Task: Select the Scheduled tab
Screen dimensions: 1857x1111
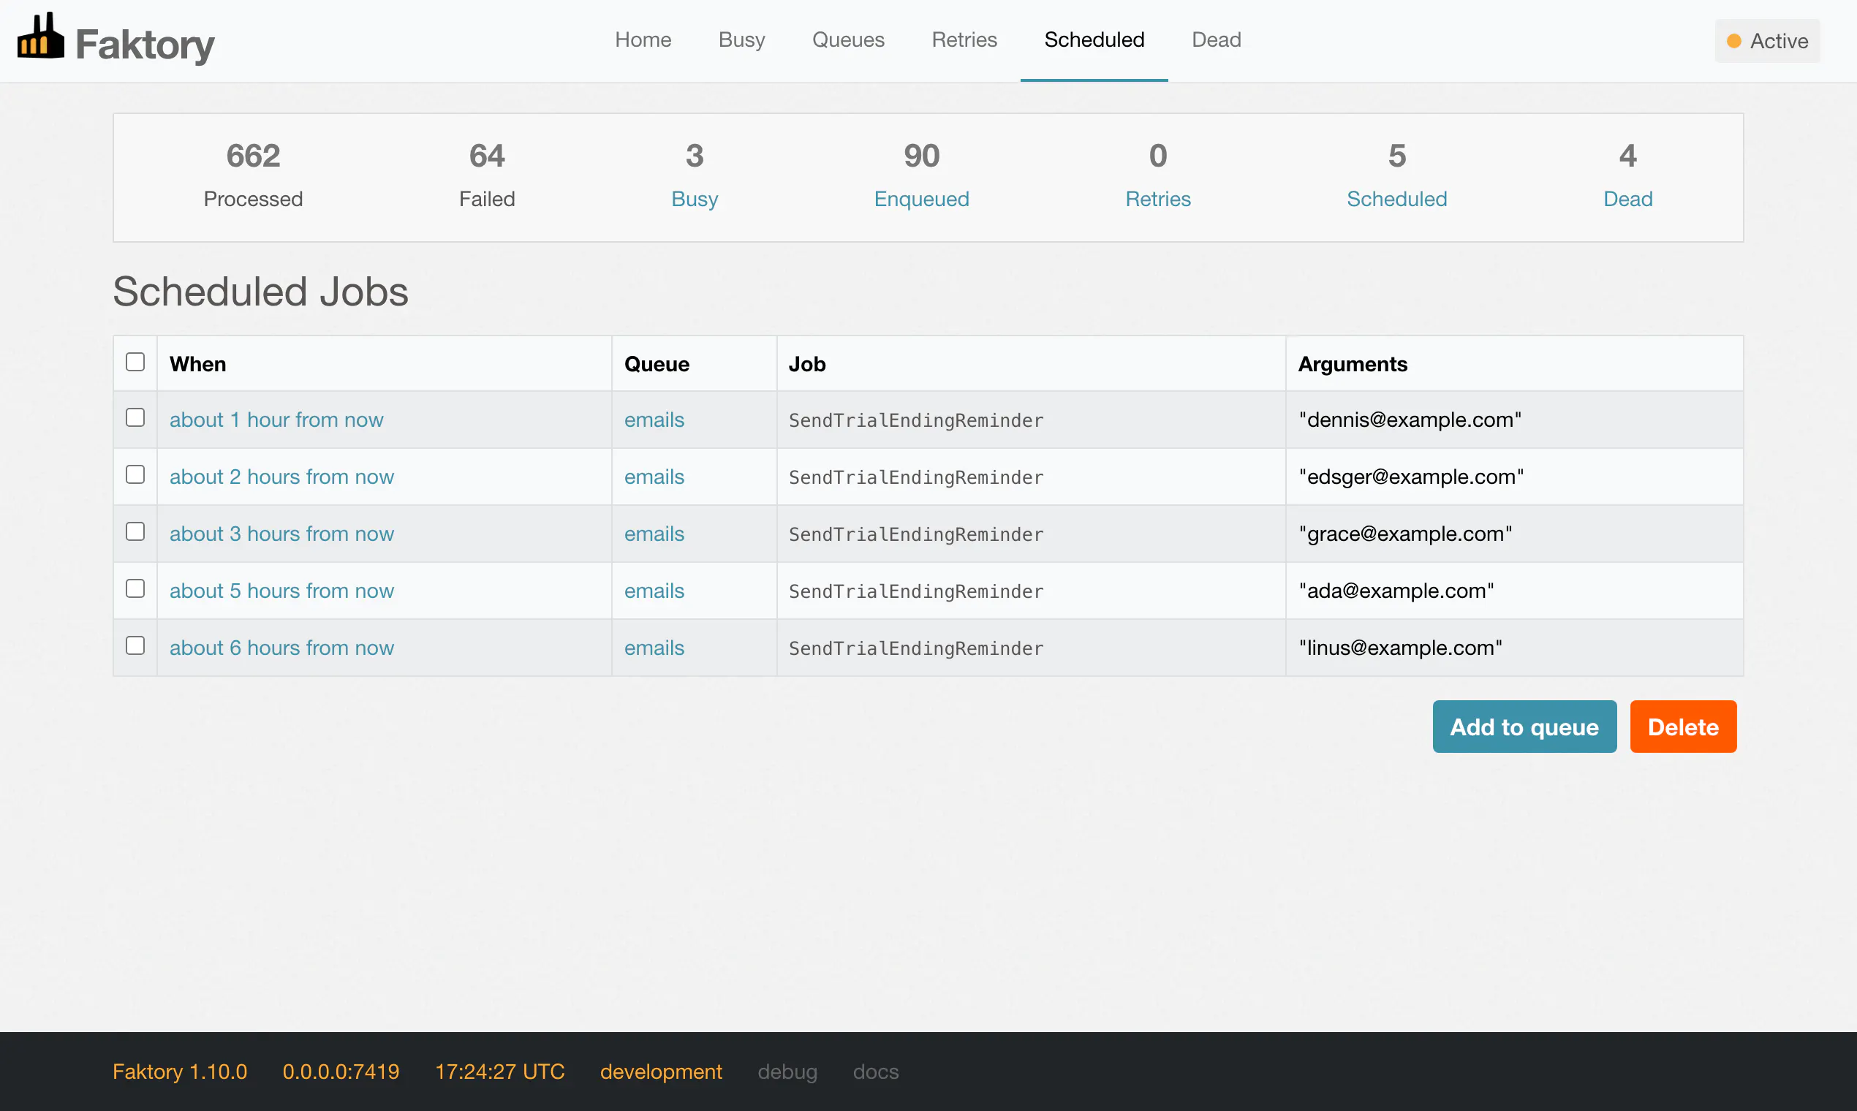Action: pyautogui.click(x=1094, y=39)
